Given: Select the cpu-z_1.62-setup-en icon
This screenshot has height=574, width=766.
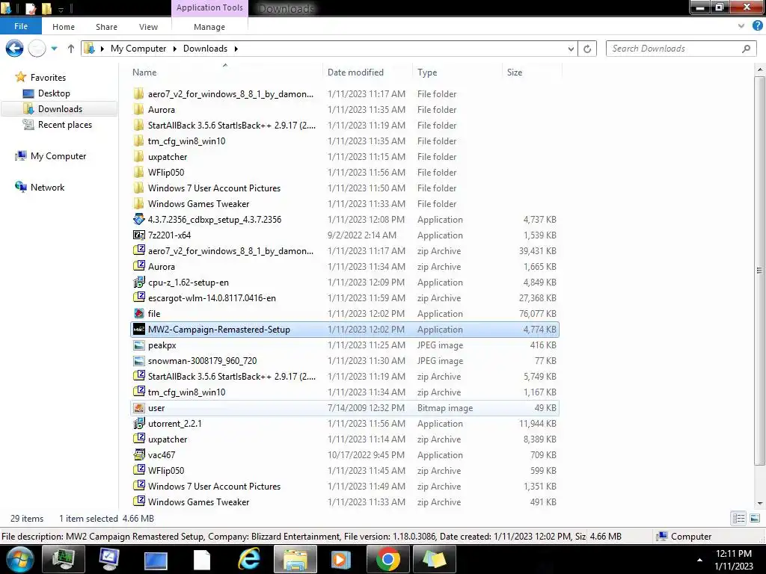Looking at the screenshot, I should click(x=138, y=282).
